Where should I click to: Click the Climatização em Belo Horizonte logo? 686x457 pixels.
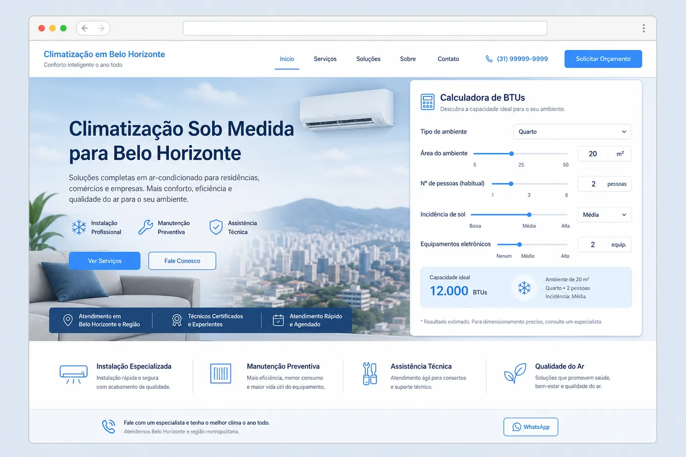click(104, 54)
